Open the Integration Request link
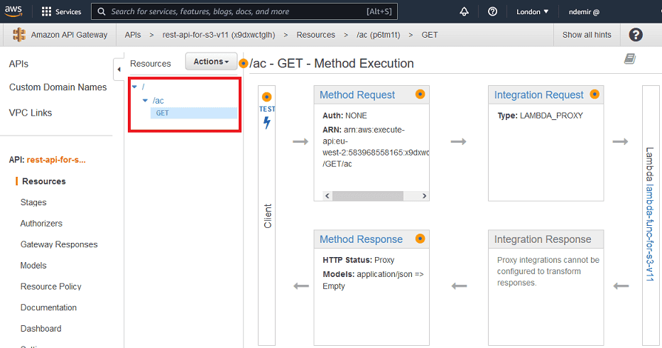Screen dimensions: 662x348 (538, 94)
